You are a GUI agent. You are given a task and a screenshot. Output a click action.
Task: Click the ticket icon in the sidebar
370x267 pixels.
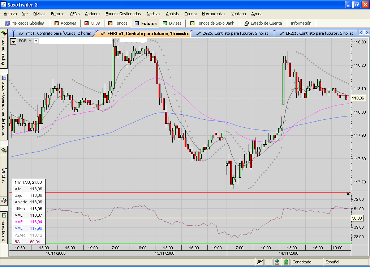4,200
